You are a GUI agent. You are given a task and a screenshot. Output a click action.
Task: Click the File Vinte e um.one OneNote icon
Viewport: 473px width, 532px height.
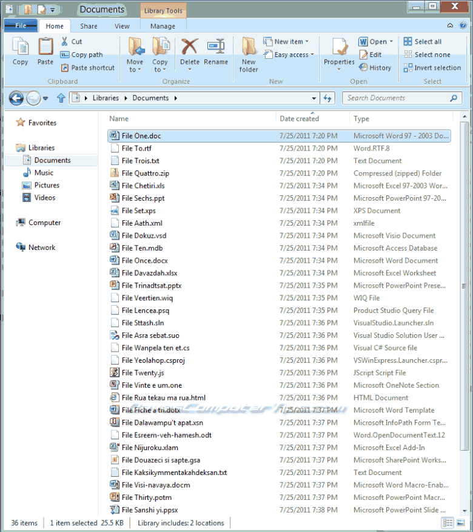(115, 385)
